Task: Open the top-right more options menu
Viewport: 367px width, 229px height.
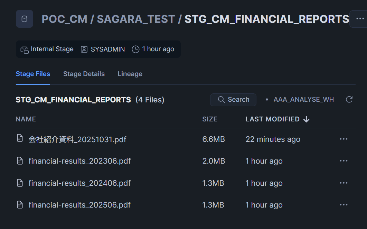Action: click(360, 19)
